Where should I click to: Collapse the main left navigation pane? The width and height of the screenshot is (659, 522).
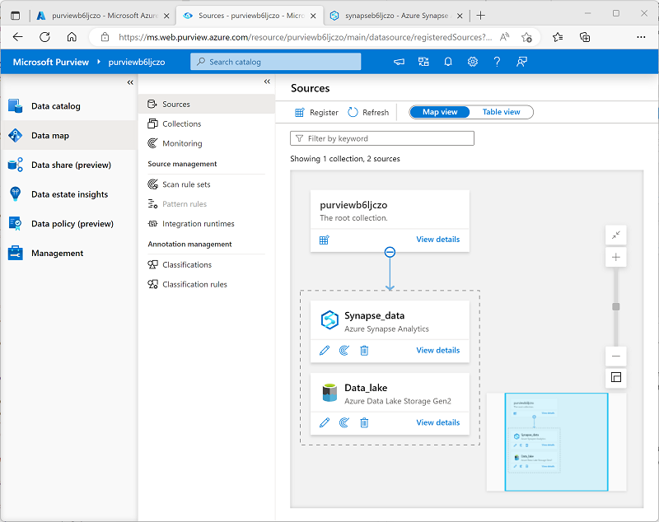(130, 82)
